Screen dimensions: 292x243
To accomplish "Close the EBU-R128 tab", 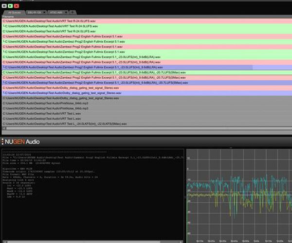I will (x=44, y=13).
